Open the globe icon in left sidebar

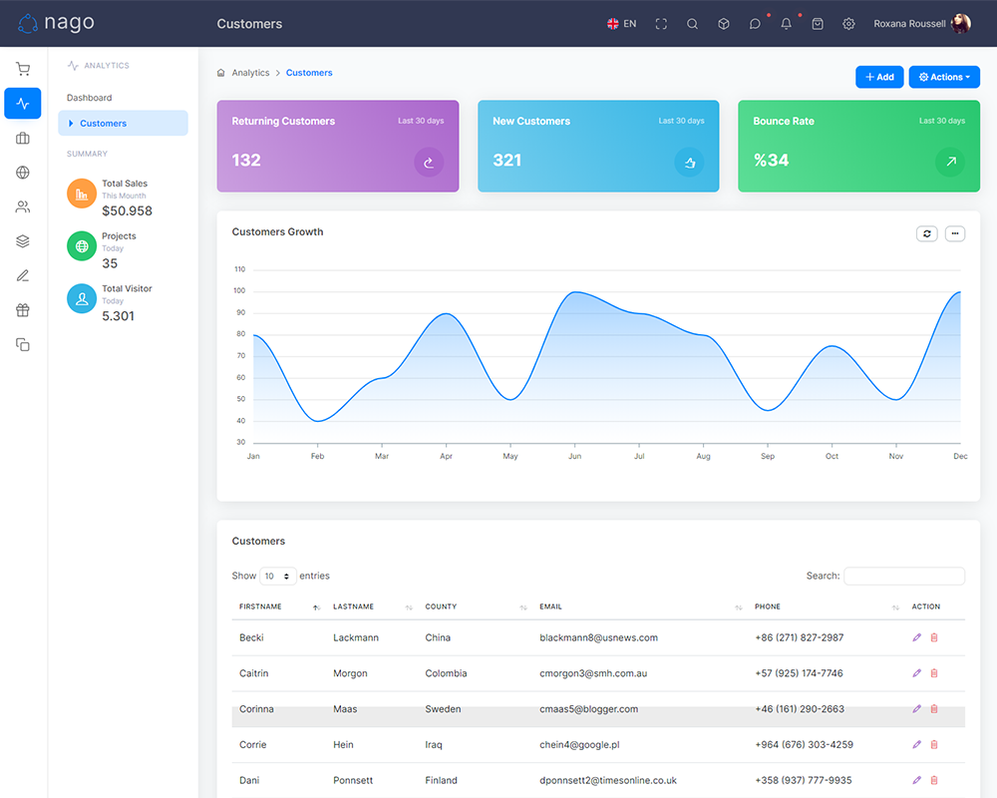pyautogui.click(x=23, y=173)
